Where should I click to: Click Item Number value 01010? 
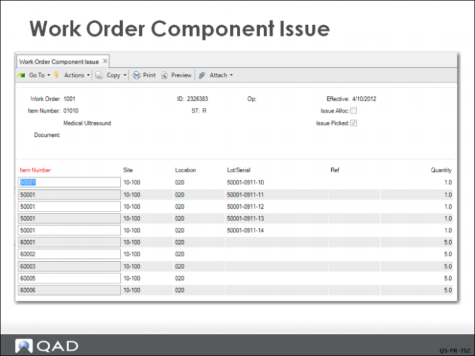(71, 111)
